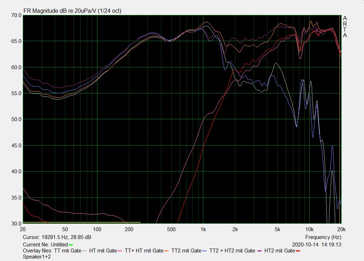The width and height of the screenshot is (364, 261).
Task: Click the 'Cursor: 19281.5 Hz, 28.85 dB' readout
Action: [x=57, y=237]
